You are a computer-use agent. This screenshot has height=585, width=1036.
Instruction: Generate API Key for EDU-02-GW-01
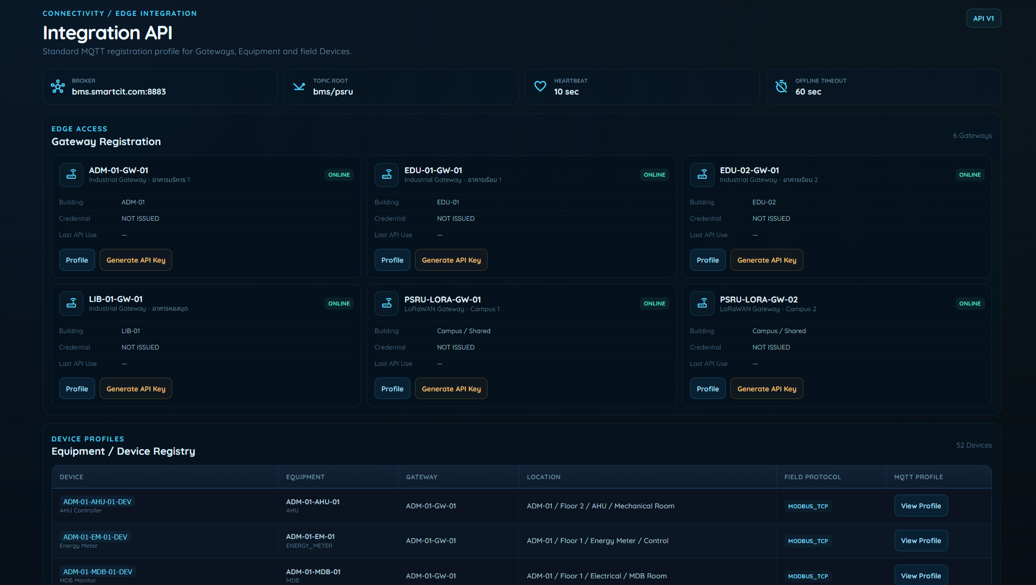tap(767, 260)
